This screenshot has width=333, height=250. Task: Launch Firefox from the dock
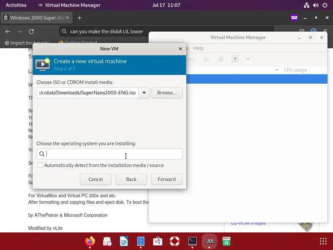[90, 241]
